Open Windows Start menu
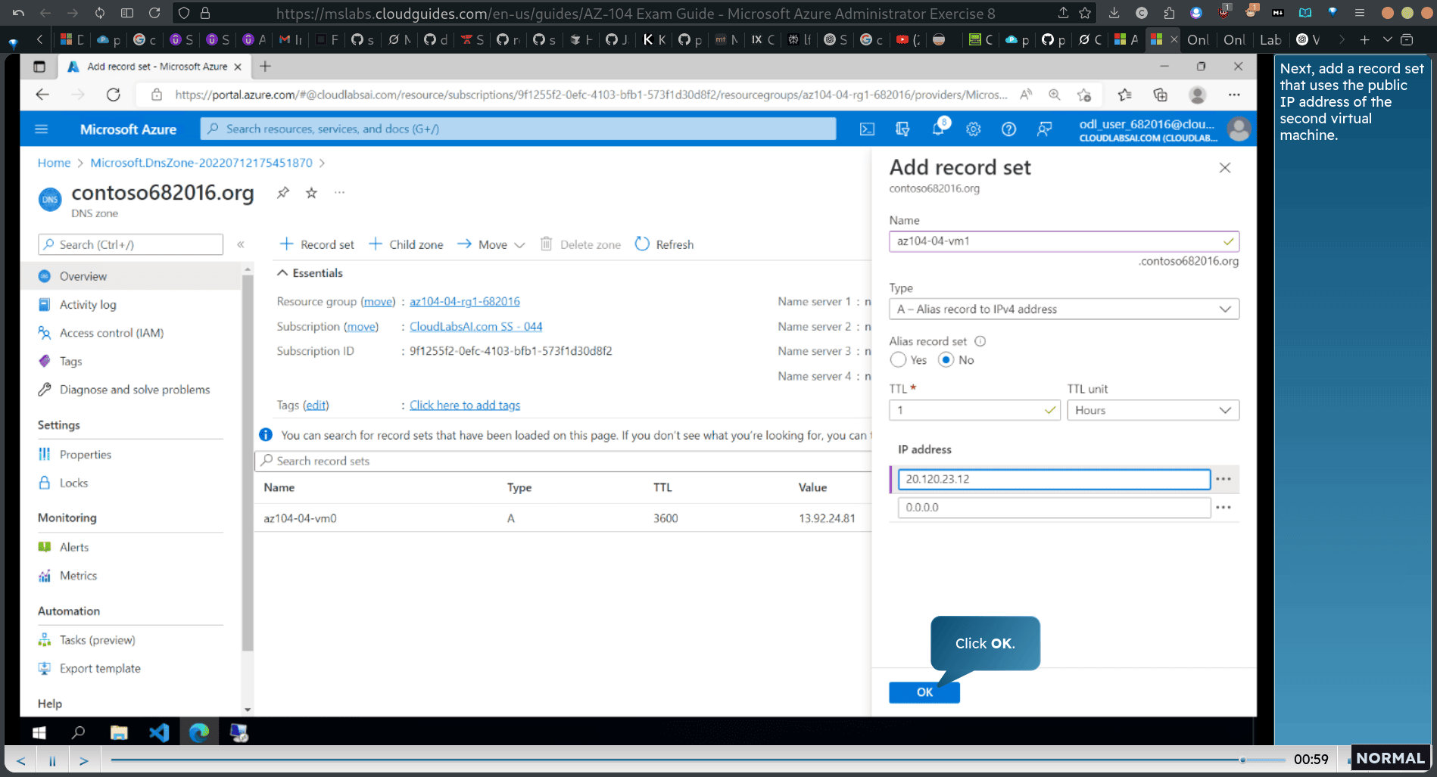The height and width of the screenshot is (777, 1437). click(x=39, y=732)
